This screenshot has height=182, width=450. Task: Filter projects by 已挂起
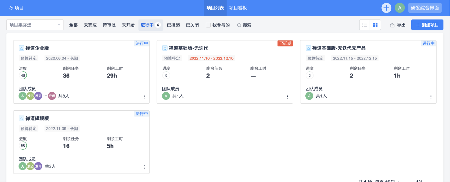click(x=173, y=25)
